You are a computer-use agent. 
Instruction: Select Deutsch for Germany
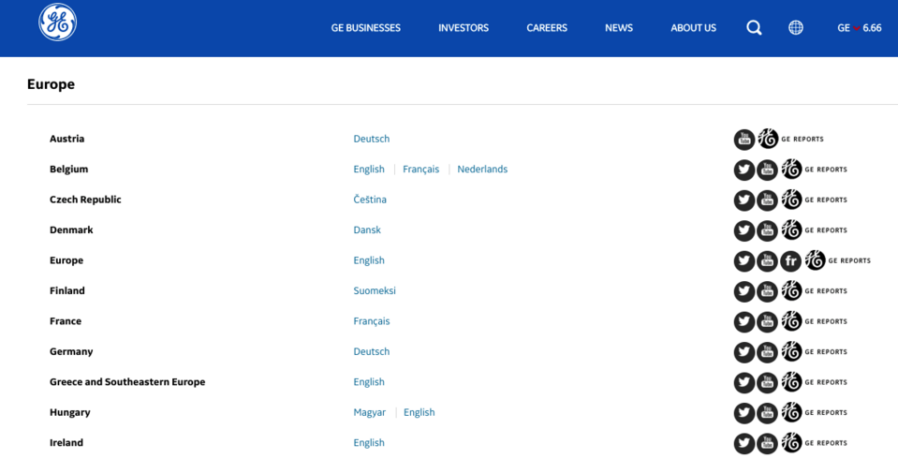[371, 351]
